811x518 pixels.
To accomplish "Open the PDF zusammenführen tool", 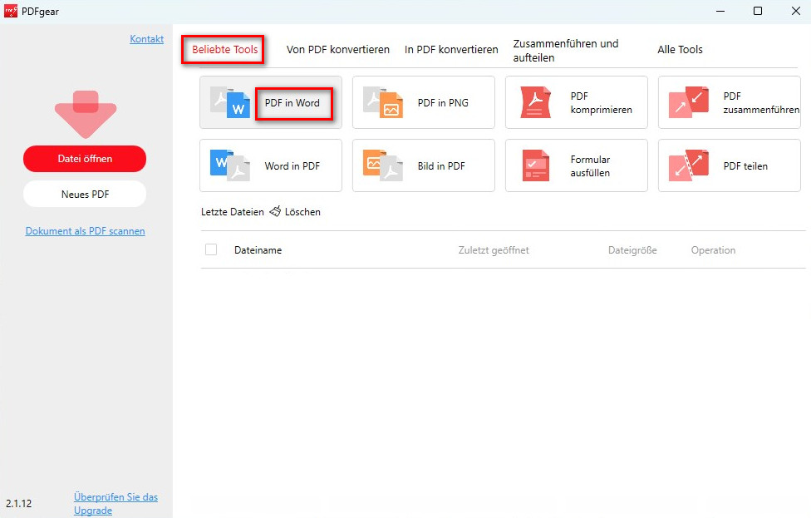I will click(729, 102).
